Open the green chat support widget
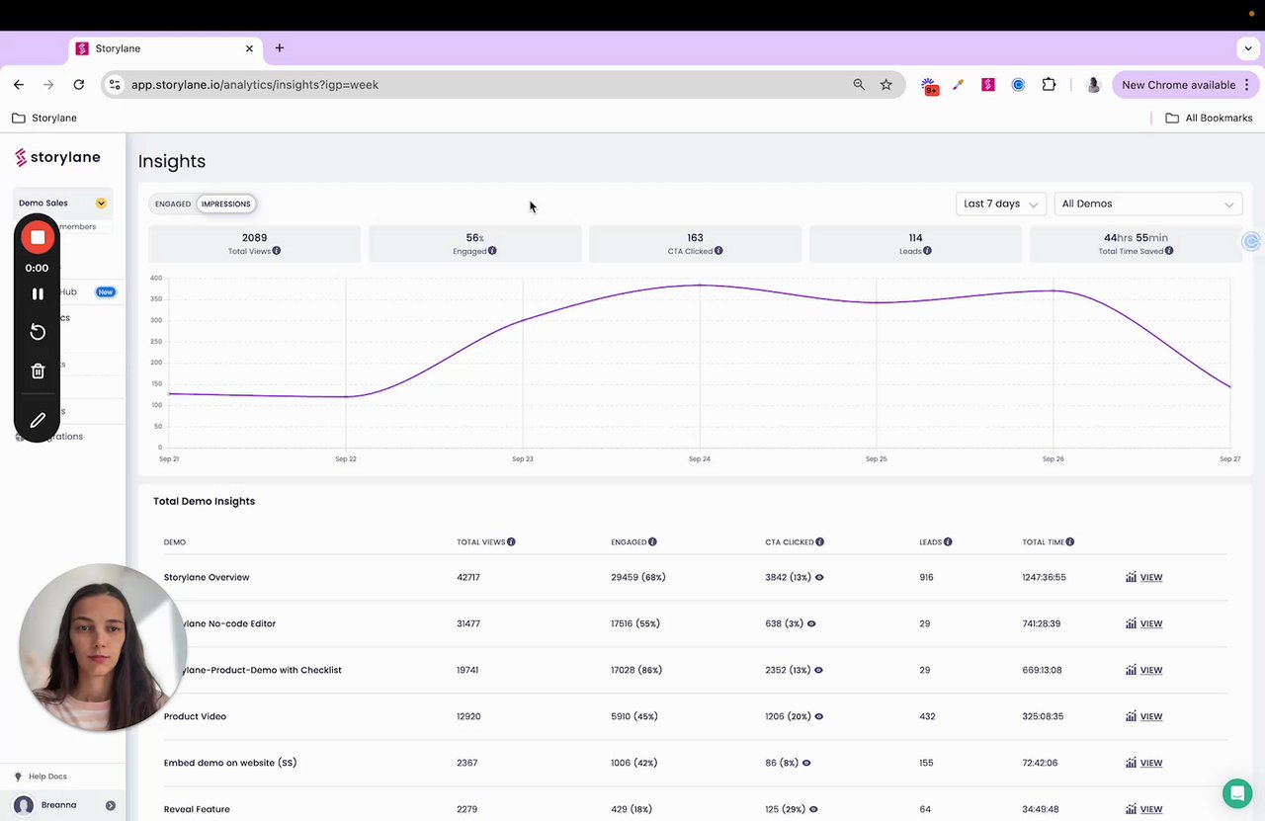This screenshot has height=821, width=1265. click(x=1236, y=793)
